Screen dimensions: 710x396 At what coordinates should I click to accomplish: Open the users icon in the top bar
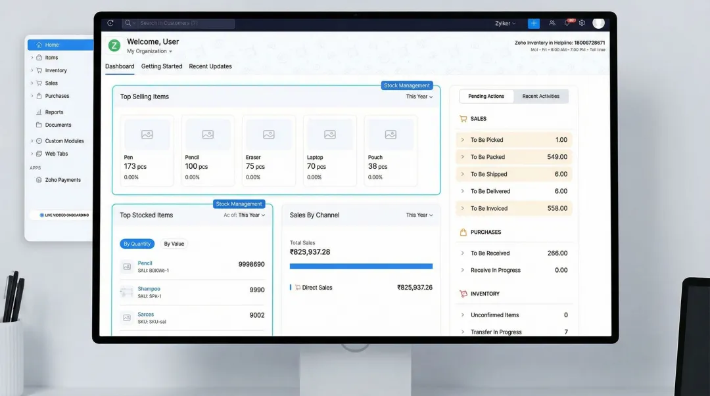(x=552, y=23)
